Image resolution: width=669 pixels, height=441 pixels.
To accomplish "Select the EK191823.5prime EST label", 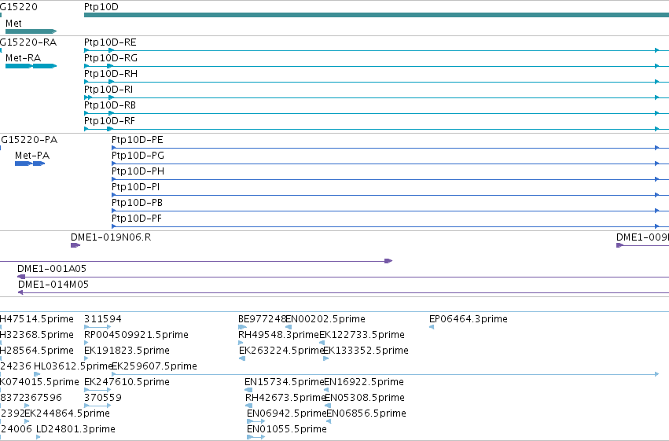I will click(x=127, y=351).
